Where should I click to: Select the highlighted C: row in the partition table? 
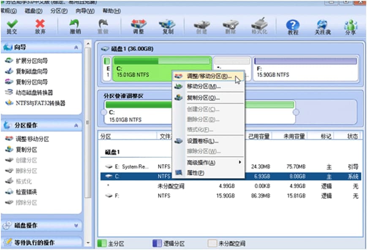tap(231, 176)
